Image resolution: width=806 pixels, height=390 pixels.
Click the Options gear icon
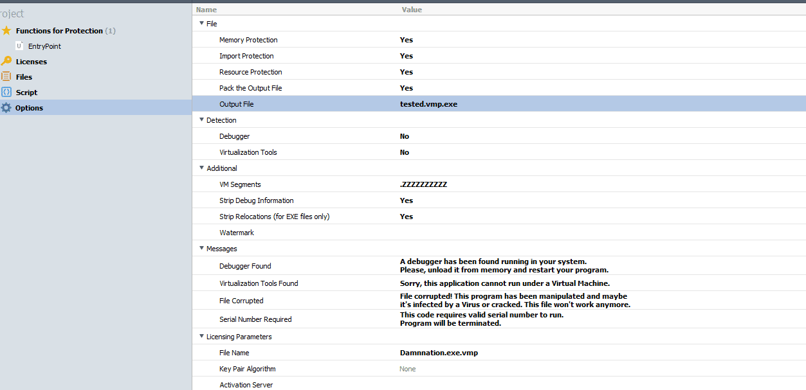tap(6, 107)
